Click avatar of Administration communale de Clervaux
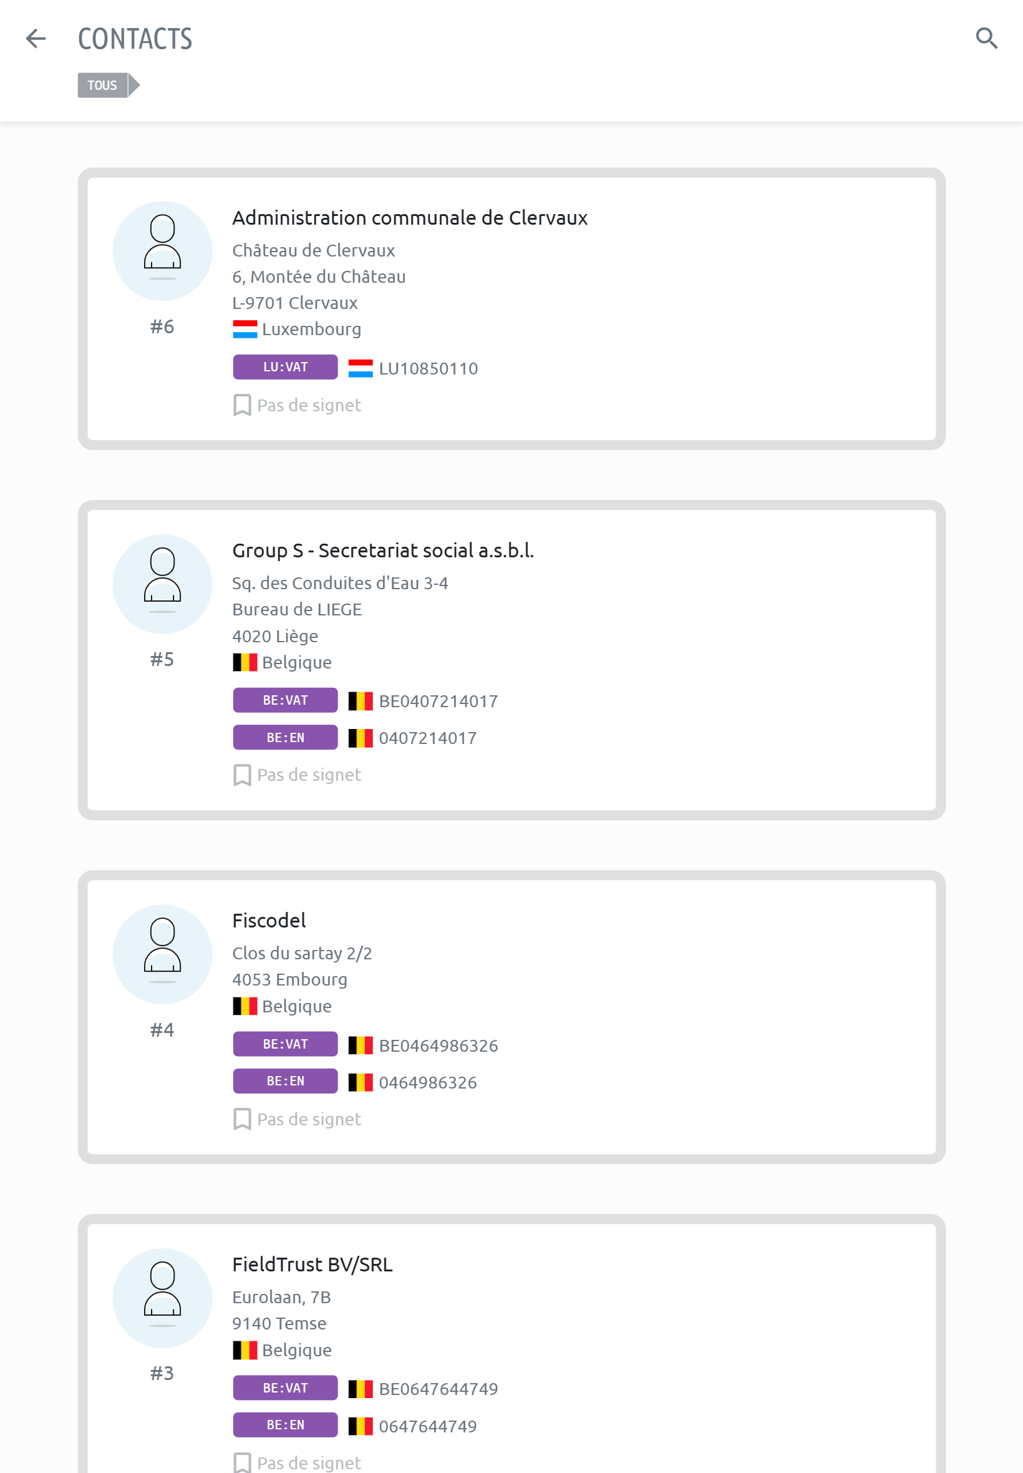The image size is (1023, 1473). tap(162, 251)
